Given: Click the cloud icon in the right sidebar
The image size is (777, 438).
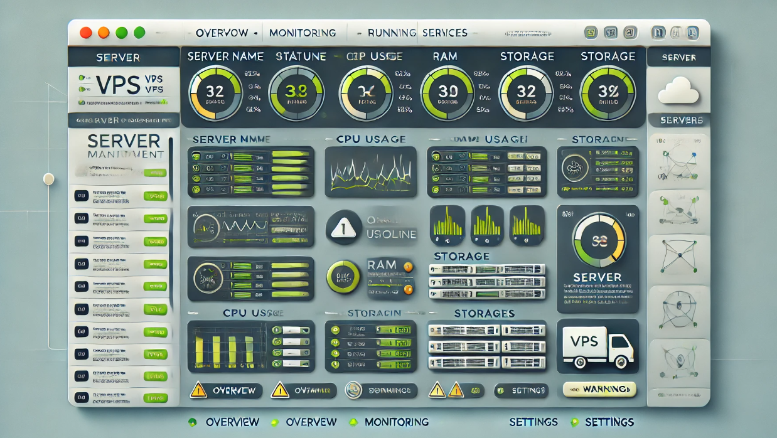Looking at the screenshot, I should (678, 92).
